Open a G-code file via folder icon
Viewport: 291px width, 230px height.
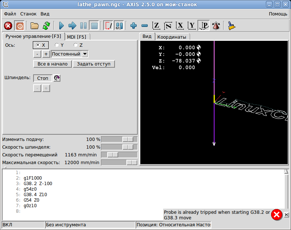[x=35, y=26]
